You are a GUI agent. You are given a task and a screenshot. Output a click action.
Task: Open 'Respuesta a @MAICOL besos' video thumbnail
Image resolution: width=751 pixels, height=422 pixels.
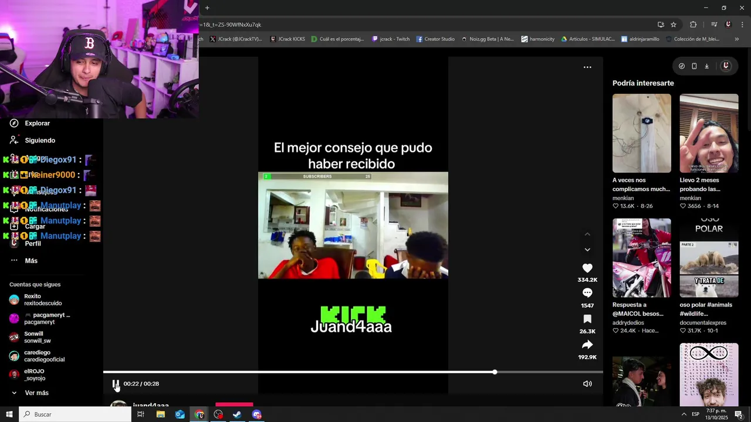(x=642, y=258)
